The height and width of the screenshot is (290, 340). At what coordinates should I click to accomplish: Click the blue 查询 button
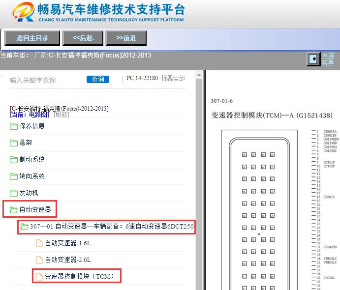coord(98,79)
